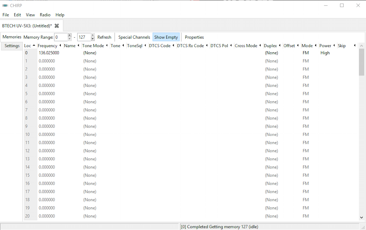Close the BTECH UV-5X3 tab
Screen dimensions: 366x230
tap(57, 26)
